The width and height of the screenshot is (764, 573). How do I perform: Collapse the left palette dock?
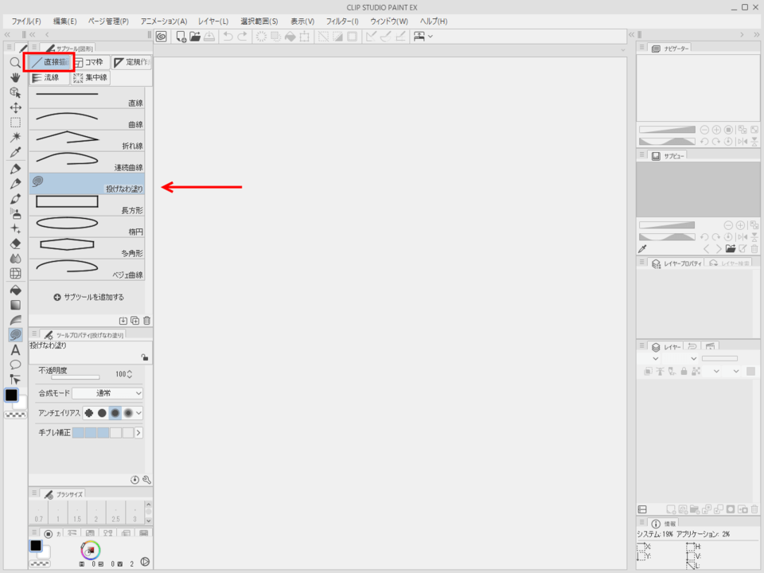click(x=7, y=34)
